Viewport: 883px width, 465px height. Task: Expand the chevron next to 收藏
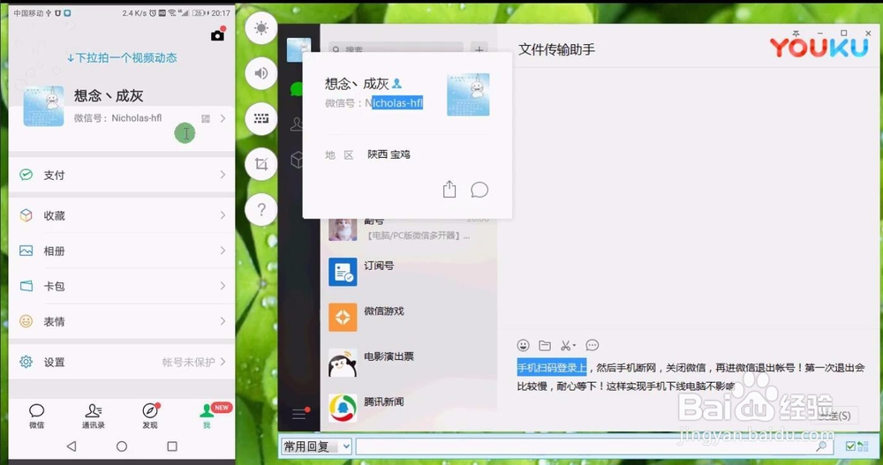pyautogui.click(x=223, y=215)
